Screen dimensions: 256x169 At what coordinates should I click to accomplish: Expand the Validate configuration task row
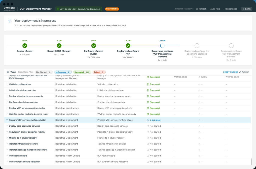pyautogui.click(x=7, y=84)
